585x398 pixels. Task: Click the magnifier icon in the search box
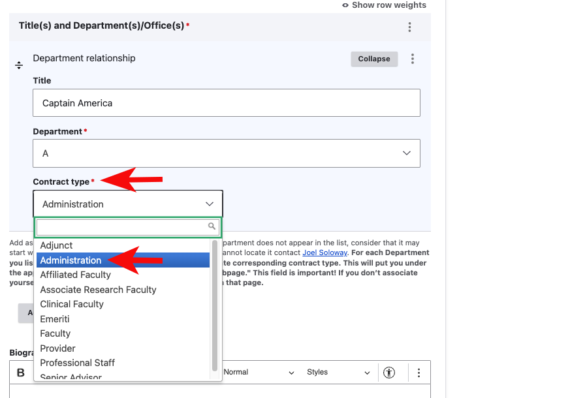pyautogui.click(x=212, y=226)
